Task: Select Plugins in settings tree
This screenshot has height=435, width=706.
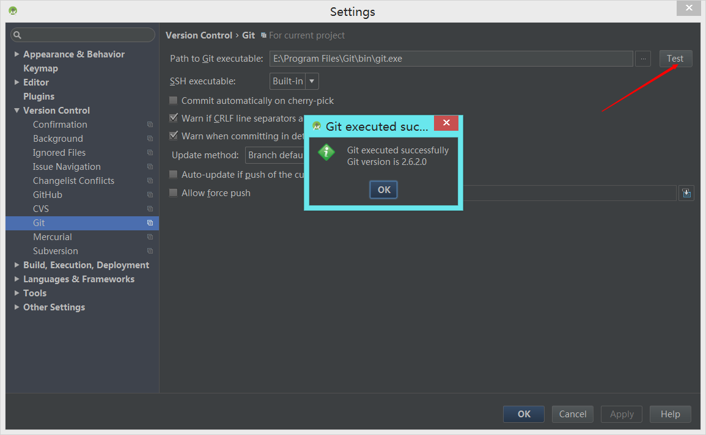Action: (39, 97)
